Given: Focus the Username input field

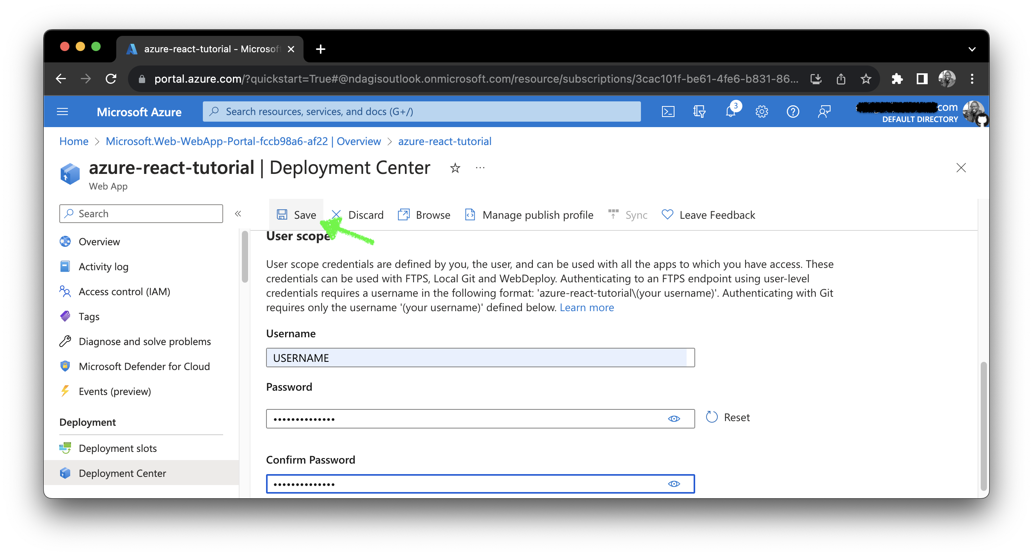Looking at the screenshot, I should pos(480,358).
